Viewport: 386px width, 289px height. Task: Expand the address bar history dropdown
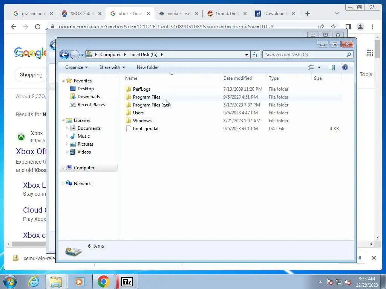(247, 55)
